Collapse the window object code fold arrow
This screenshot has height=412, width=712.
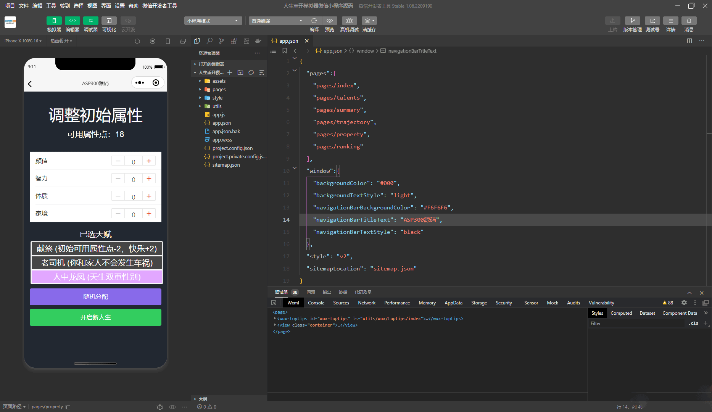(x=295, y=168)
